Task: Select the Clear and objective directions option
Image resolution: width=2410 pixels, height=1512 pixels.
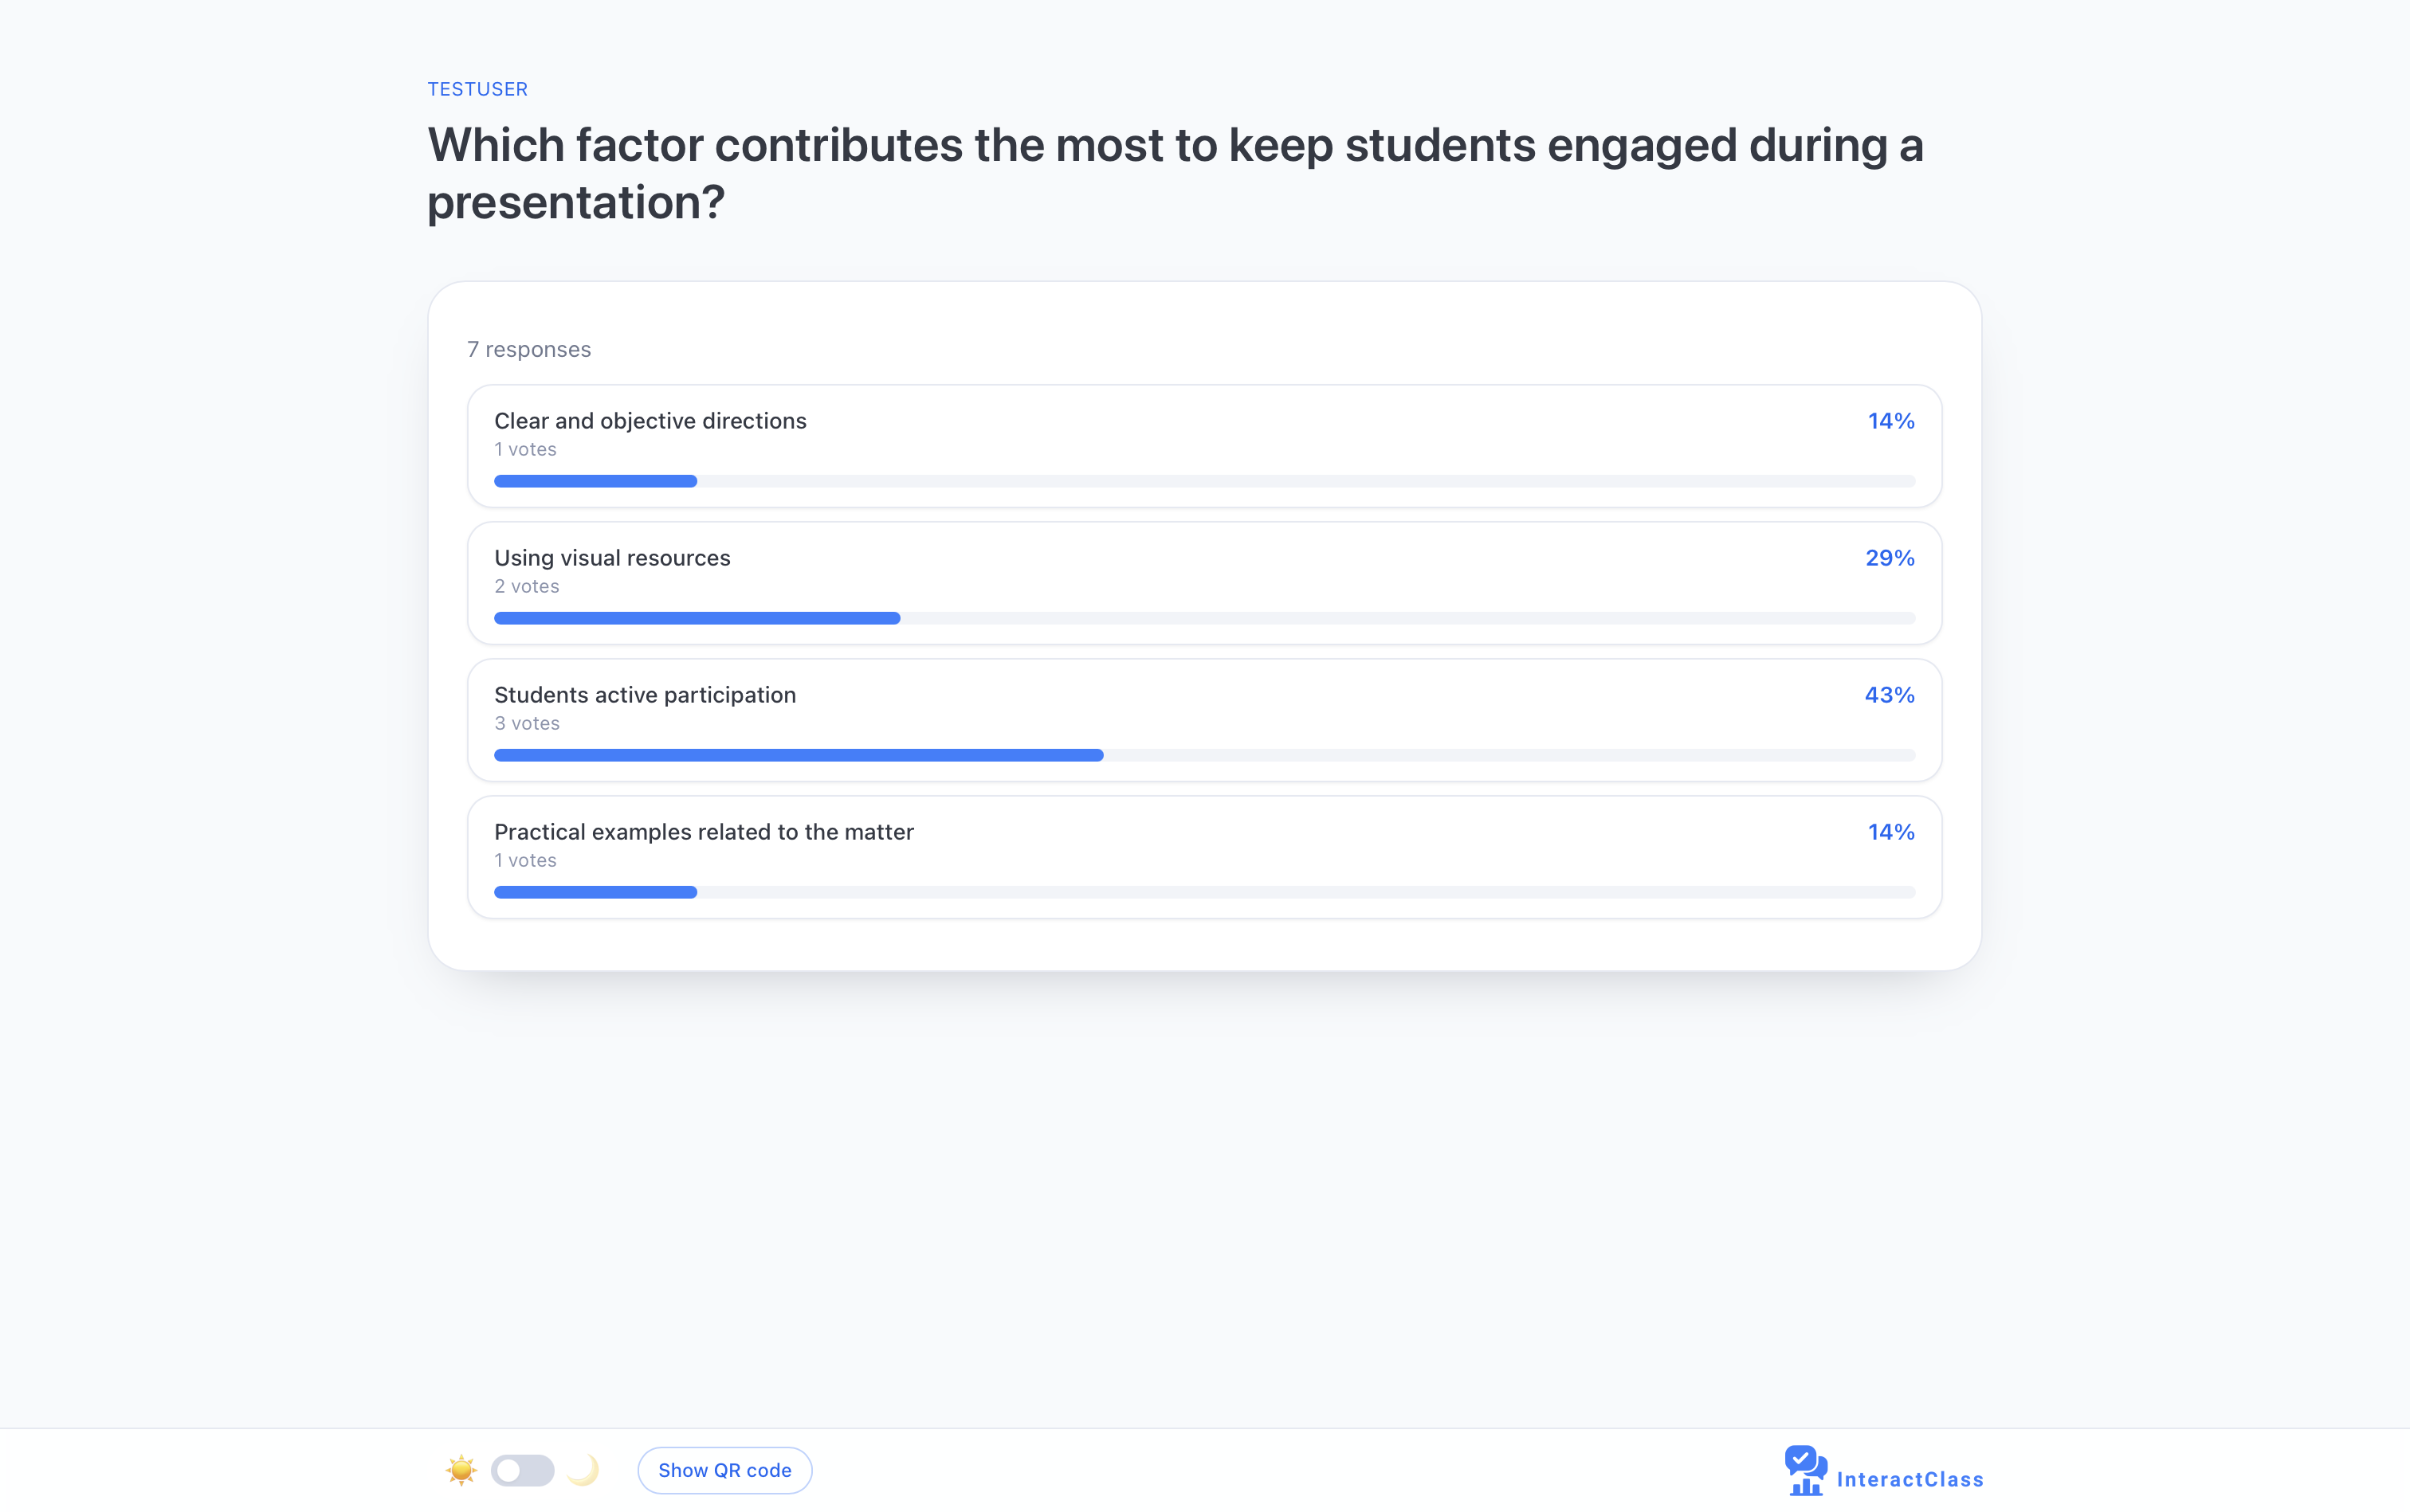Action: [650, 421]
